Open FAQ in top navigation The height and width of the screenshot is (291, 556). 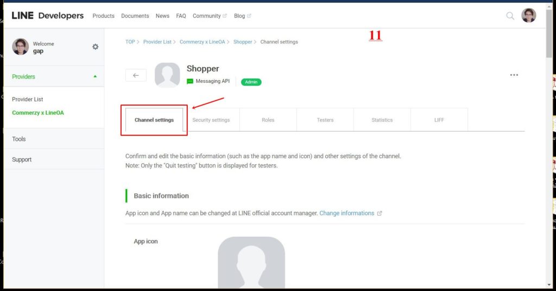pos(181,16)
